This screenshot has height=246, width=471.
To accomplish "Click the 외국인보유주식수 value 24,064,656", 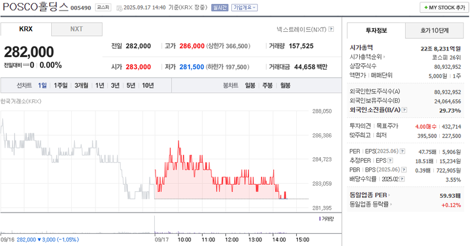I will coord(447,101).
